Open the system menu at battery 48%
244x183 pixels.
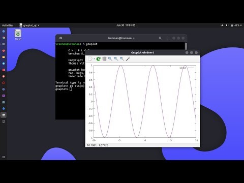[x=236, y=25]
